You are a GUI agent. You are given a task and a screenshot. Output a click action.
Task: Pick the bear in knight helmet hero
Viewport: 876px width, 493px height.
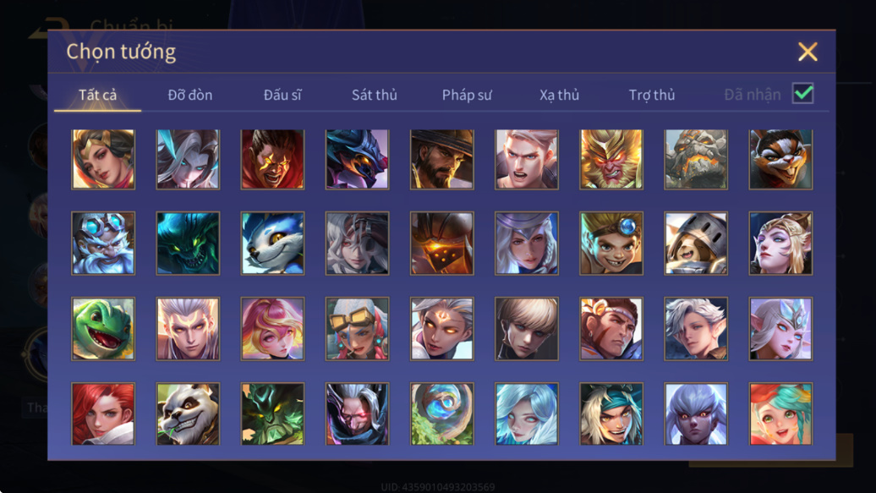click(x=696, y=244)
